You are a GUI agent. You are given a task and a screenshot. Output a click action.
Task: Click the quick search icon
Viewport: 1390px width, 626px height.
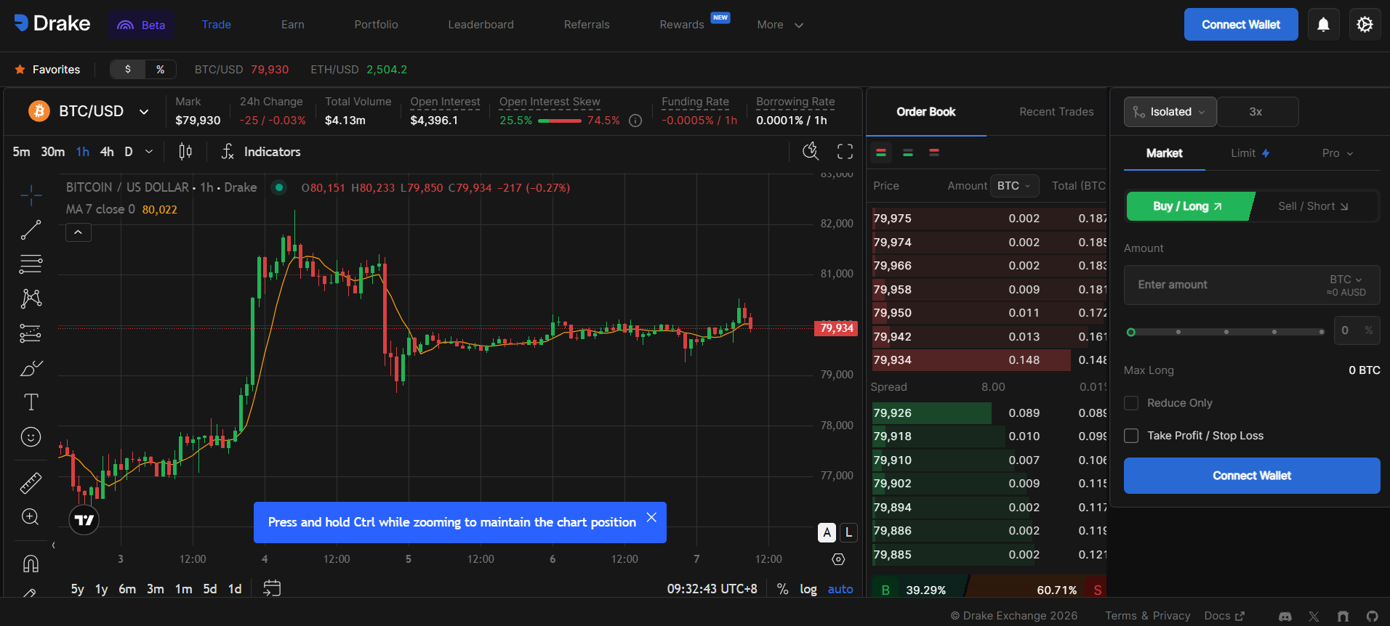point(811,151)
